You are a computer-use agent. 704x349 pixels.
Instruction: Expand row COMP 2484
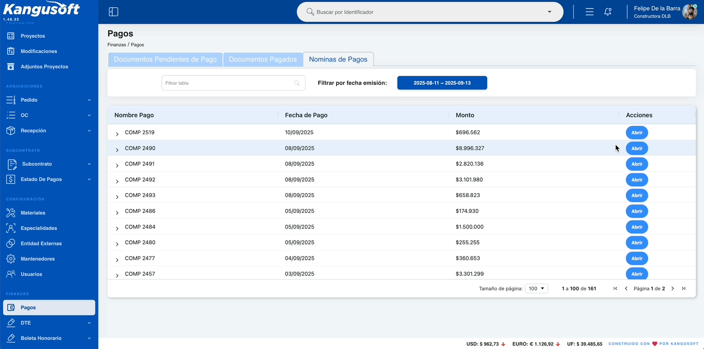[x=117, y=228]
